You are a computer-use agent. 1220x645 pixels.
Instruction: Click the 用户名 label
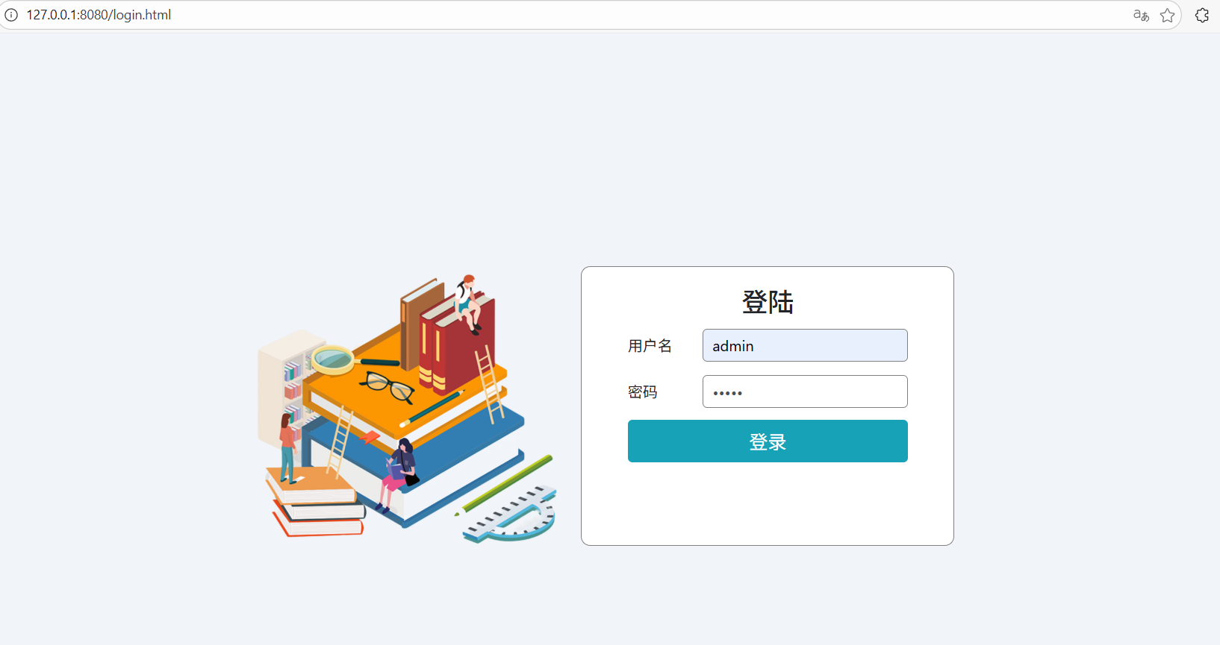(650, 346)
